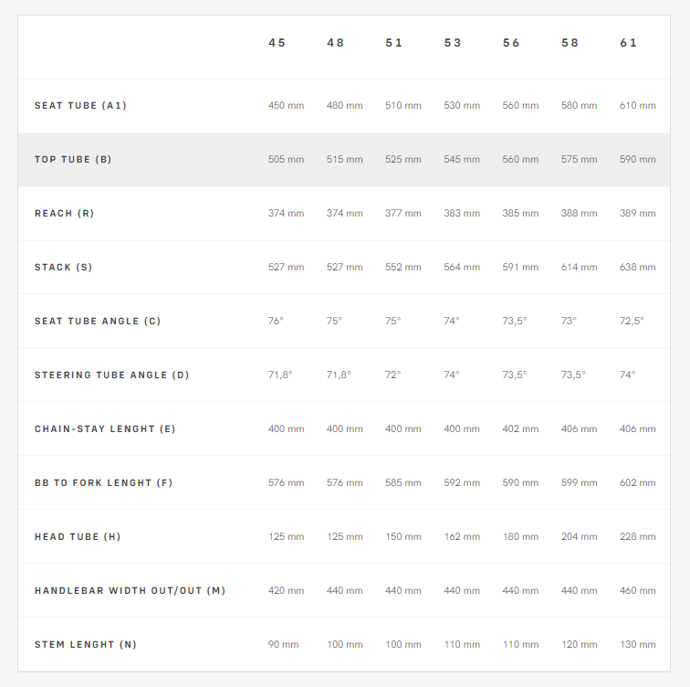Click the 420 mm handlebar width value

286,591
